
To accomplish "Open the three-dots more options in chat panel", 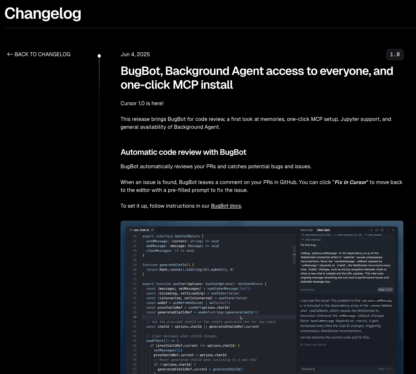I will (387, 230).
